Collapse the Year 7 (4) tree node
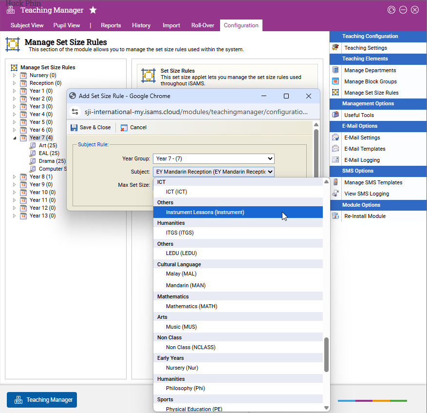 (15, 138)
